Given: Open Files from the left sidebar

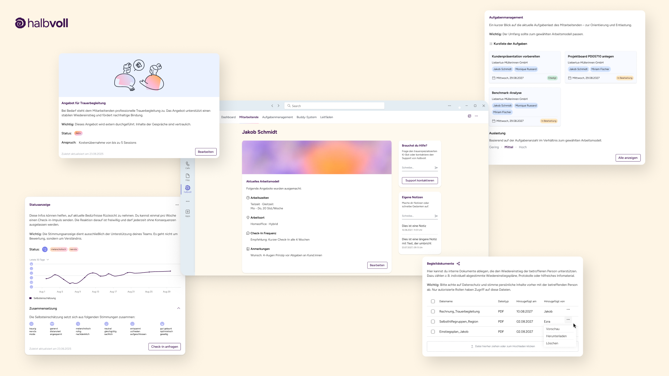Looking at the screenshot, I should (x=187, y=176).
